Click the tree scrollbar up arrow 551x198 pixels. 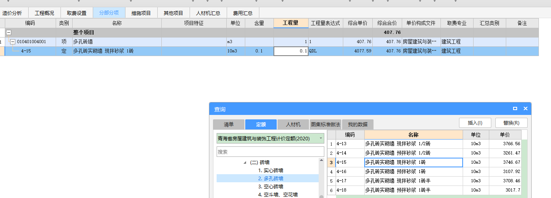pyautogui.click(x=321, y=160)
